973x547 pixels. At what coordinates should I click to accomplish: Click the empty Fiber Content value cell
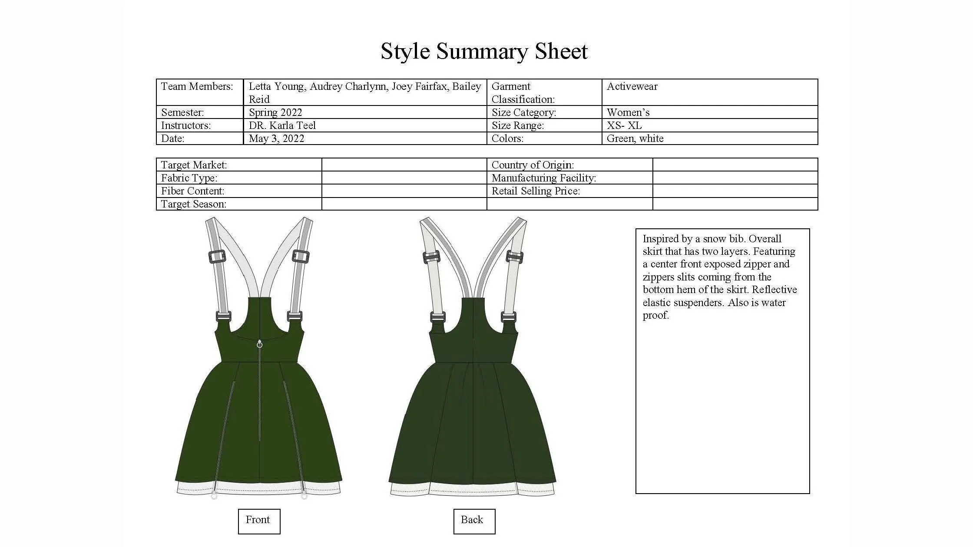tap(404, 191)
